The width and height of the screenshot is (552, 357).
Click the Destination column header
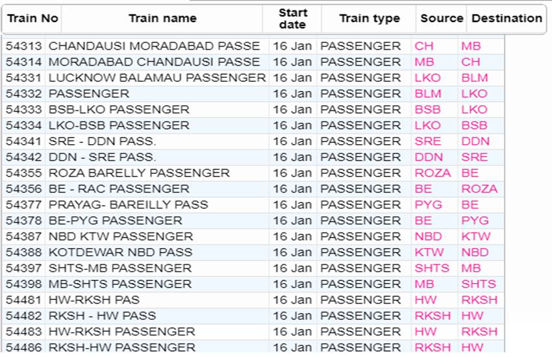point(507,18)
